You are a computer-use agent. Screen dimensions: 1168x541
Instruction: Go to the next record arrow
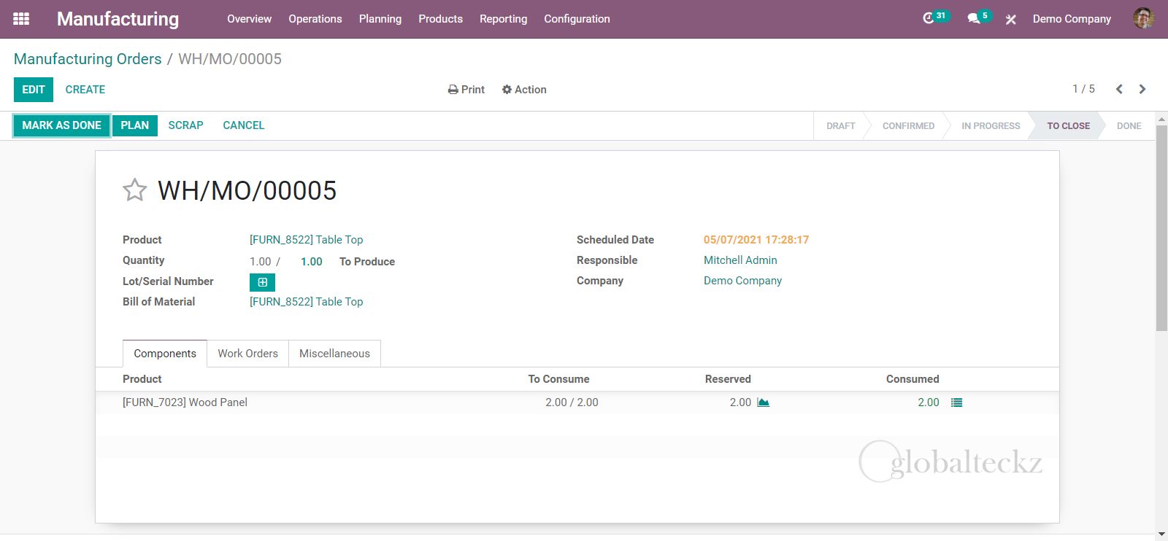point(1142,89)
